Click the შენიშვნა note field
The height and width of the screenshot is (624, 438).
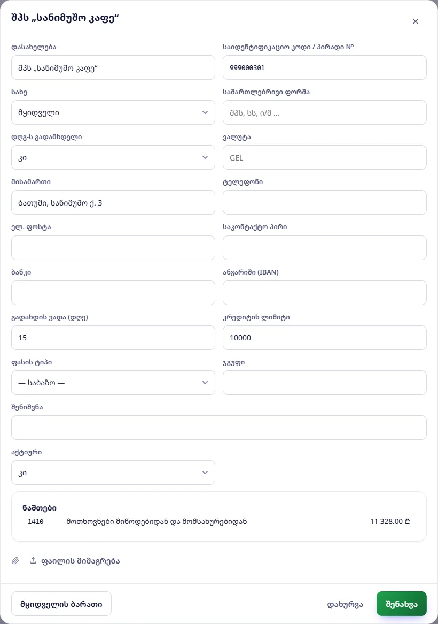[x=219, y=428]
